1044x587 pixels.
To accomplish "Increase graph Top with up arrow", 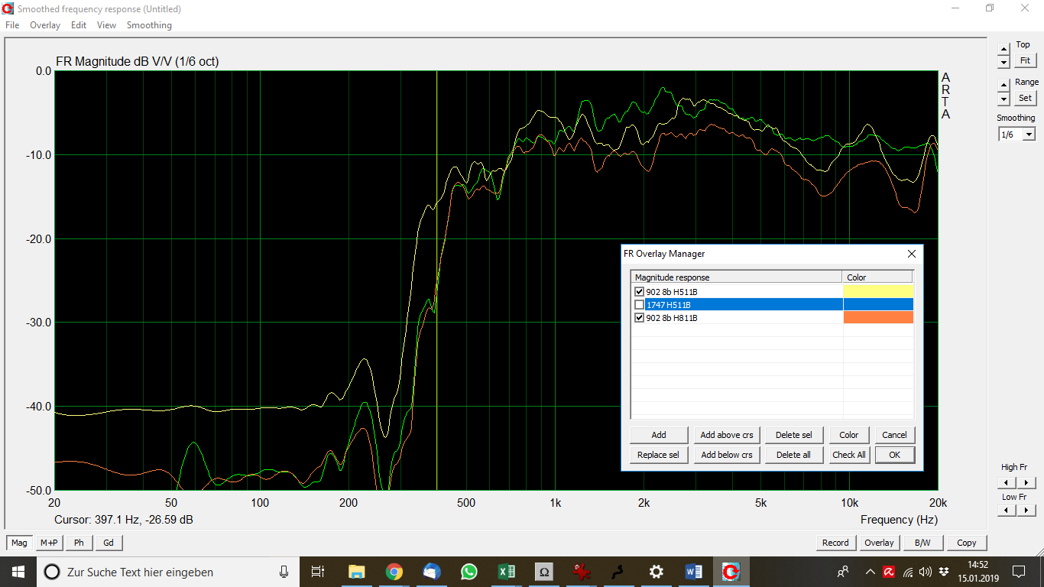I will [x=1003, y=49].
